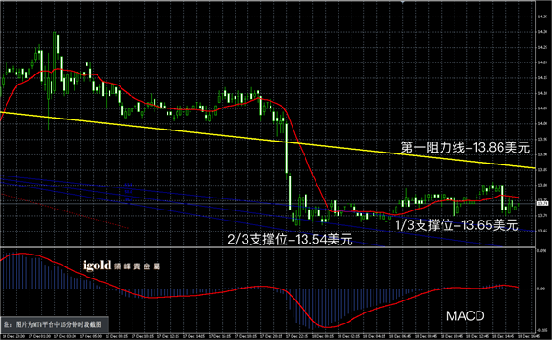Click the 1/3支撑位-13.65美元 support label
Image resolution: width=552 pixels, height=340 pixels.
[x=456, y=225]
